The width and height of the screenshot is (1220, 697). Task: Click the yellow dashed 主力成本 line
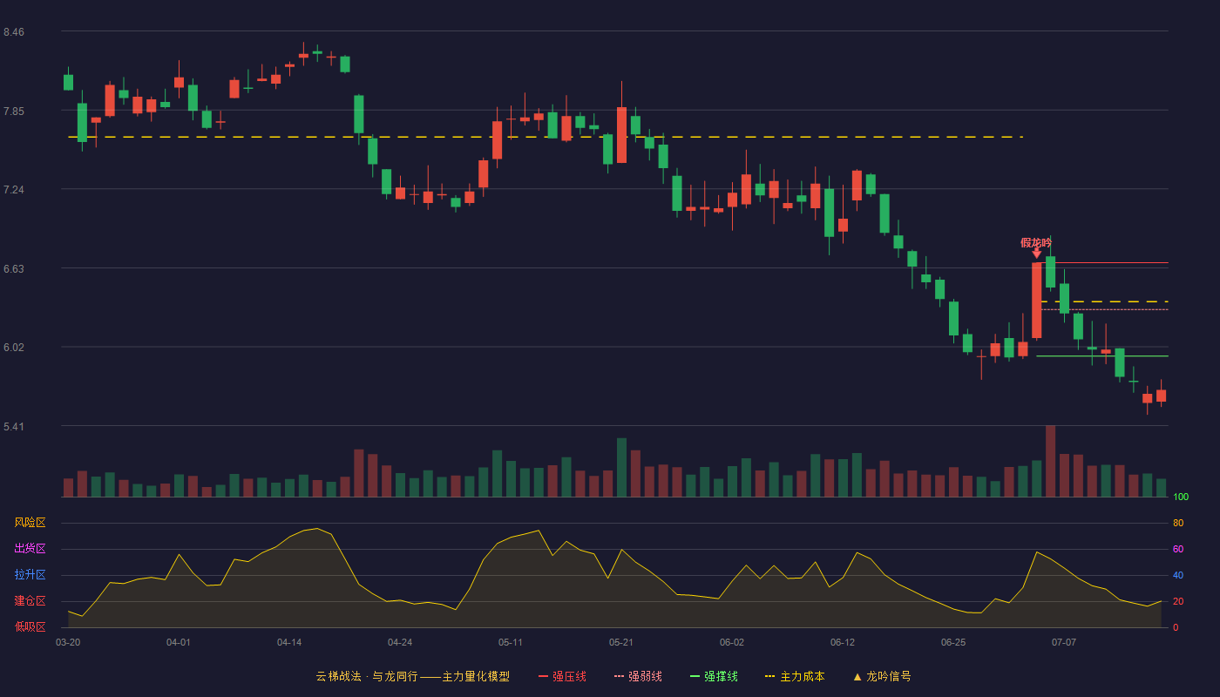tap(545, 137)
